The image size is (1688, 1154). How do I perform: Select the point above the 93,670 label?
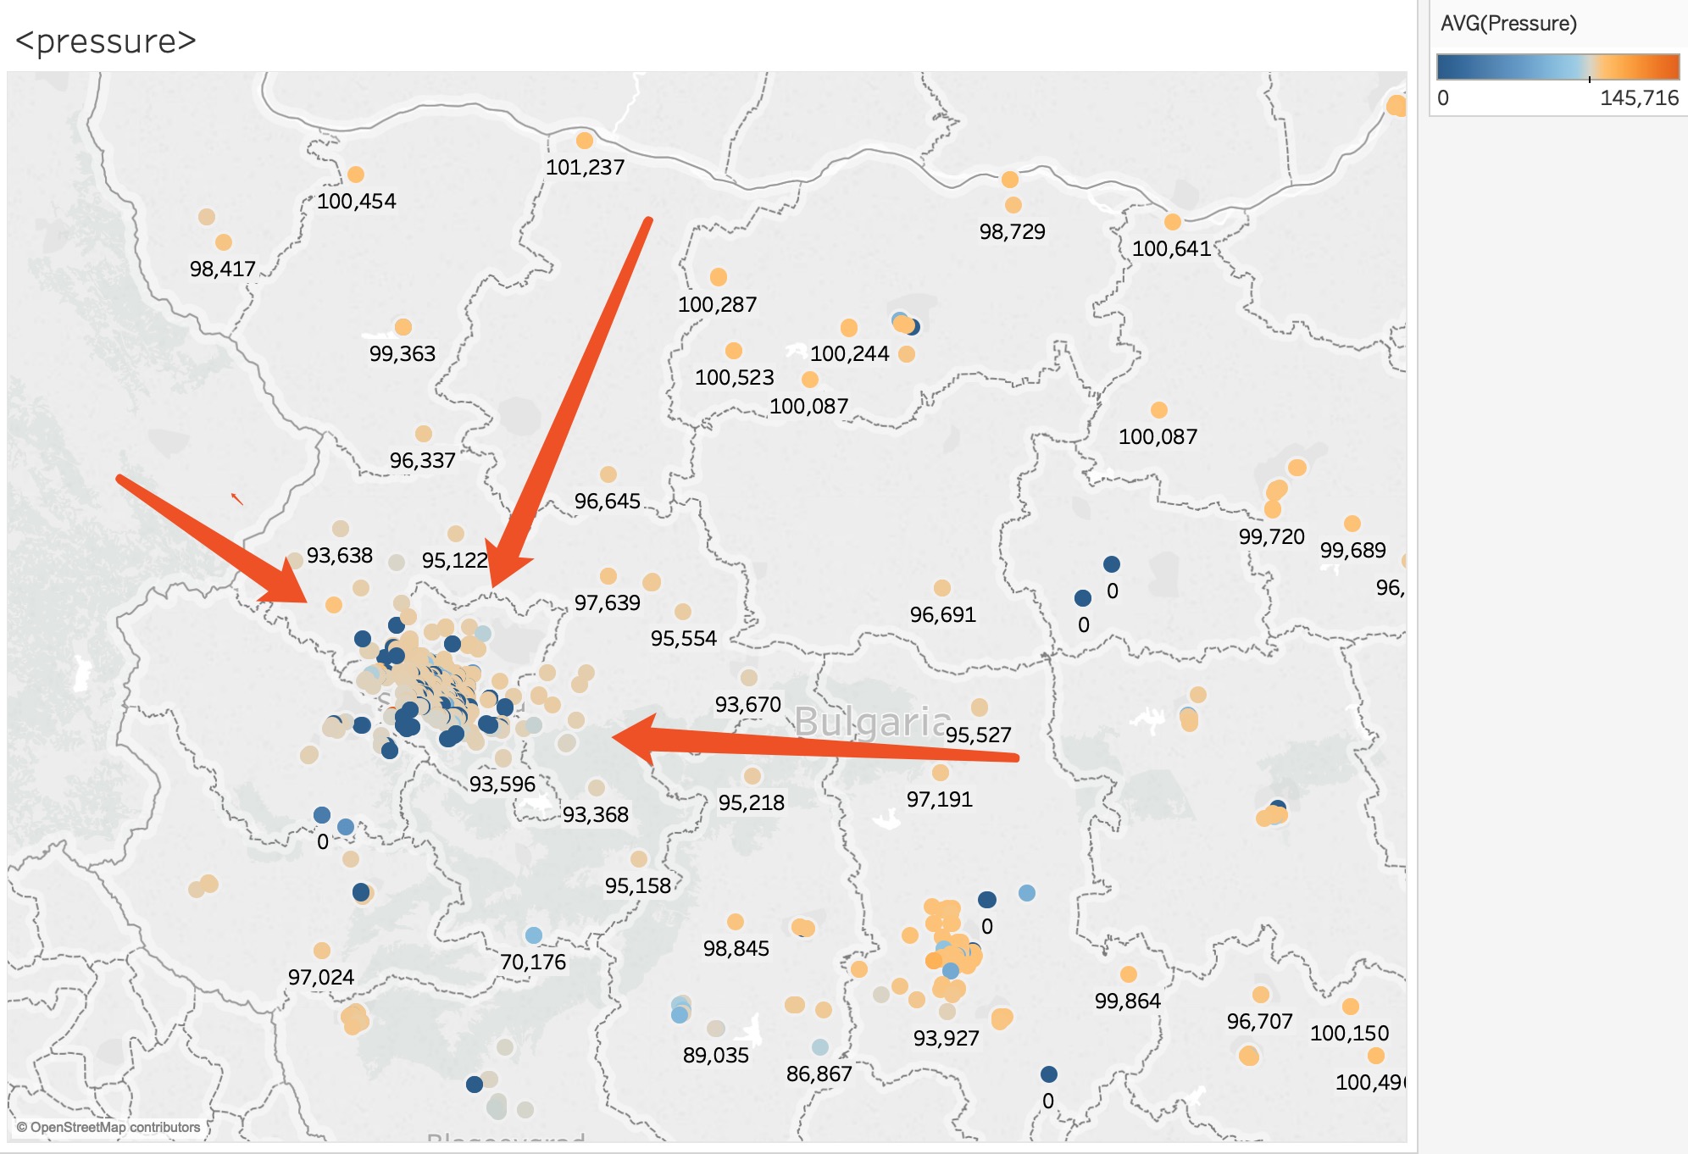tap(749, 678)
